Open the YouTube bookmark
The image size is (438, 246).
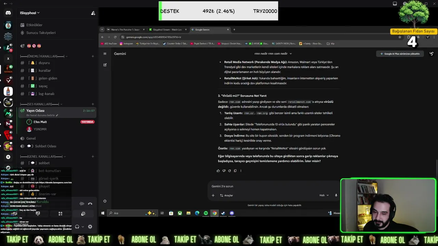tap(109, 44)
